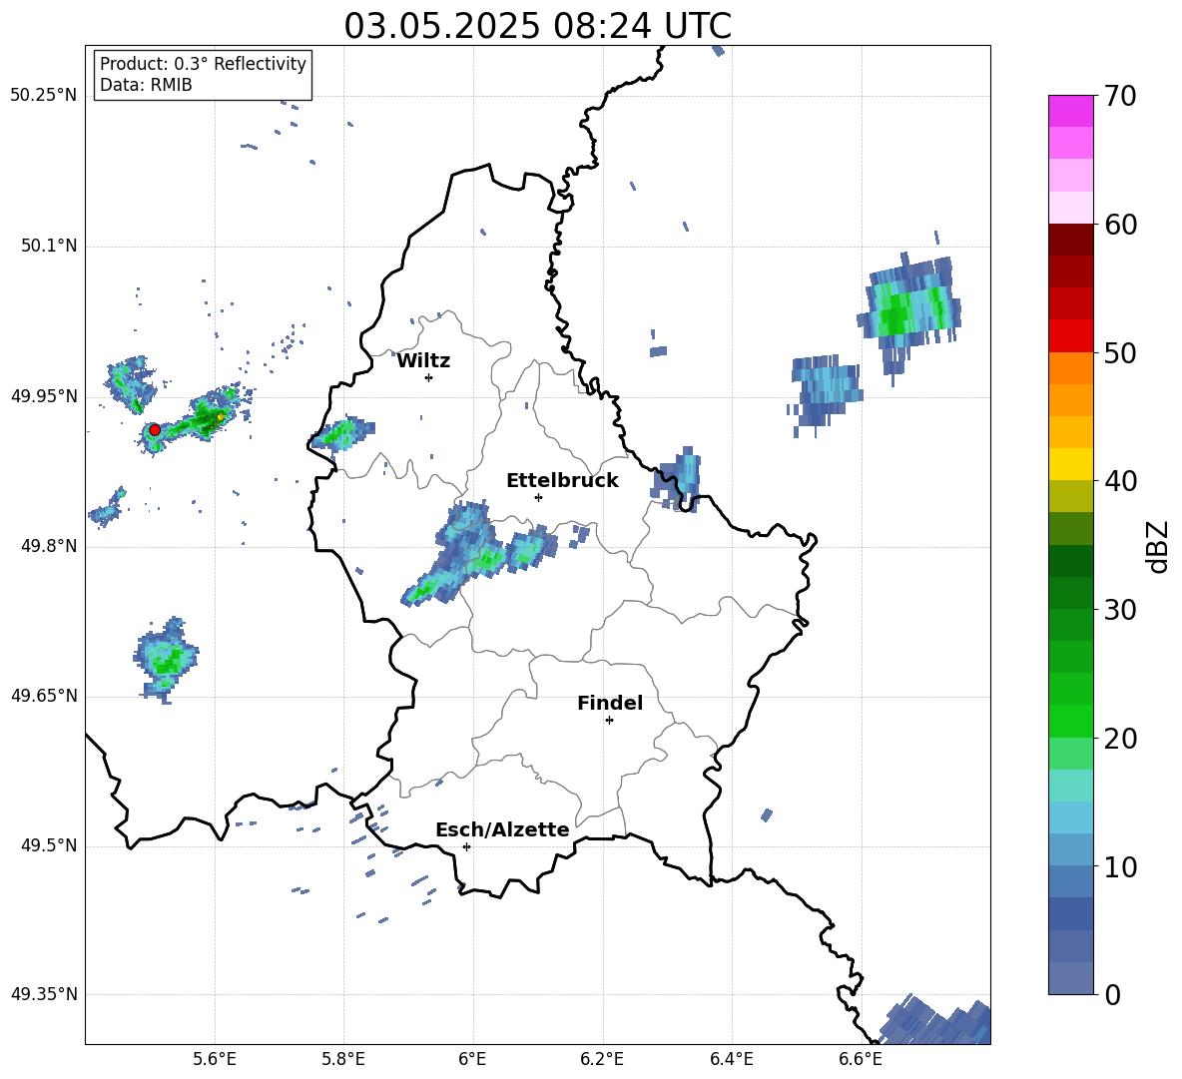1182x1079 pixels.
Task: Click the dBZ colorbar axis title
Action: (x=1159, y=546)
